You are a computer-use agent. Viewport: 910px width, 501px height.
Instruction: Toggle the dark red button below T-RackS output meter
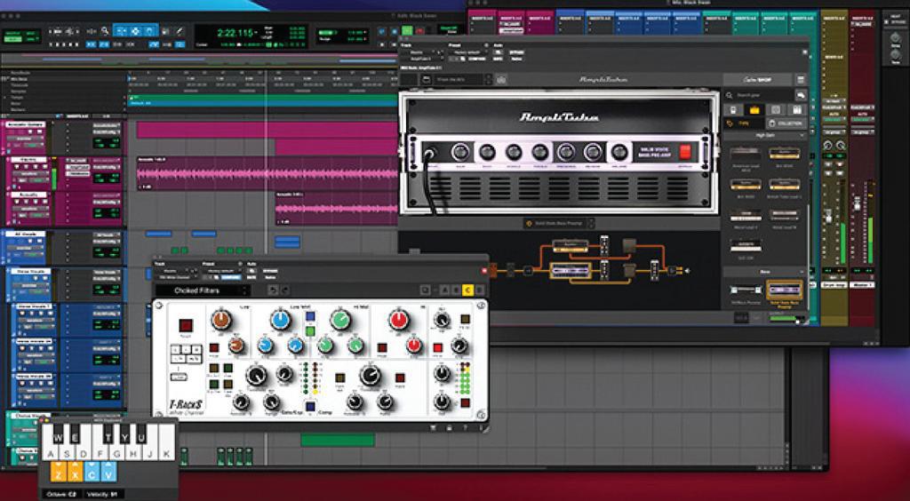click(465, 402)
